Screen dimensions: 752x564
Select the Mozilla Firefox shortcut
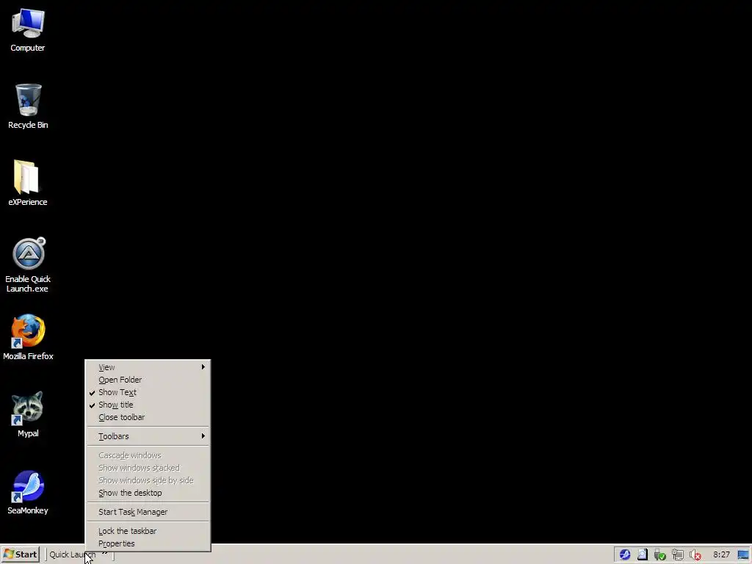coord(28,337)
